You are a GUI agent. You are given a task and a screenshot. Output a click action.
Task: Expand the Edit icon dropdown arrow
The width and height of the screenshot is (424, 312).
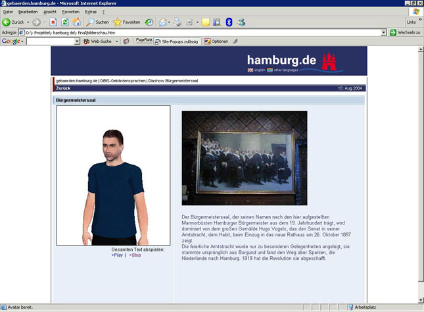197,22
